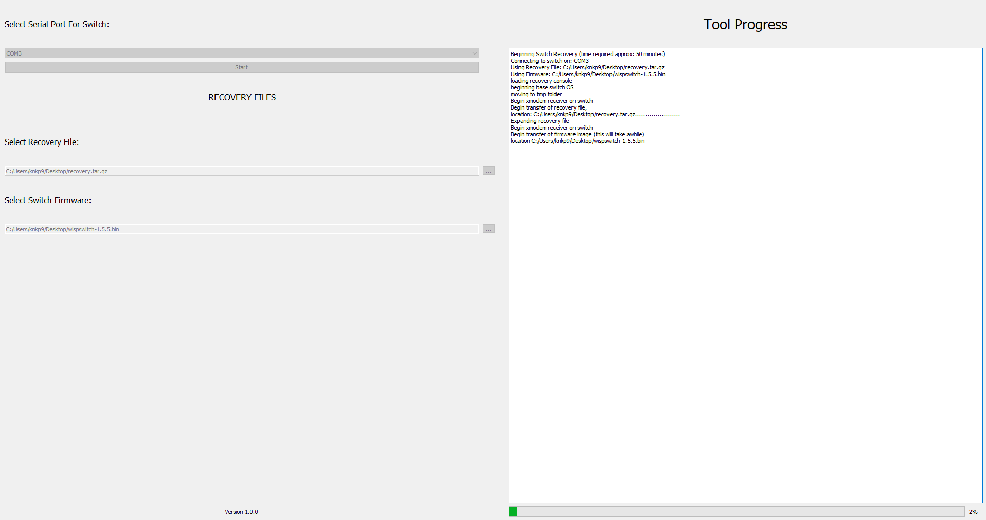Screen dimensions: 986x520
Task: Click the 'Expanding recovery file' log line
Action: [x=540, y=121]
